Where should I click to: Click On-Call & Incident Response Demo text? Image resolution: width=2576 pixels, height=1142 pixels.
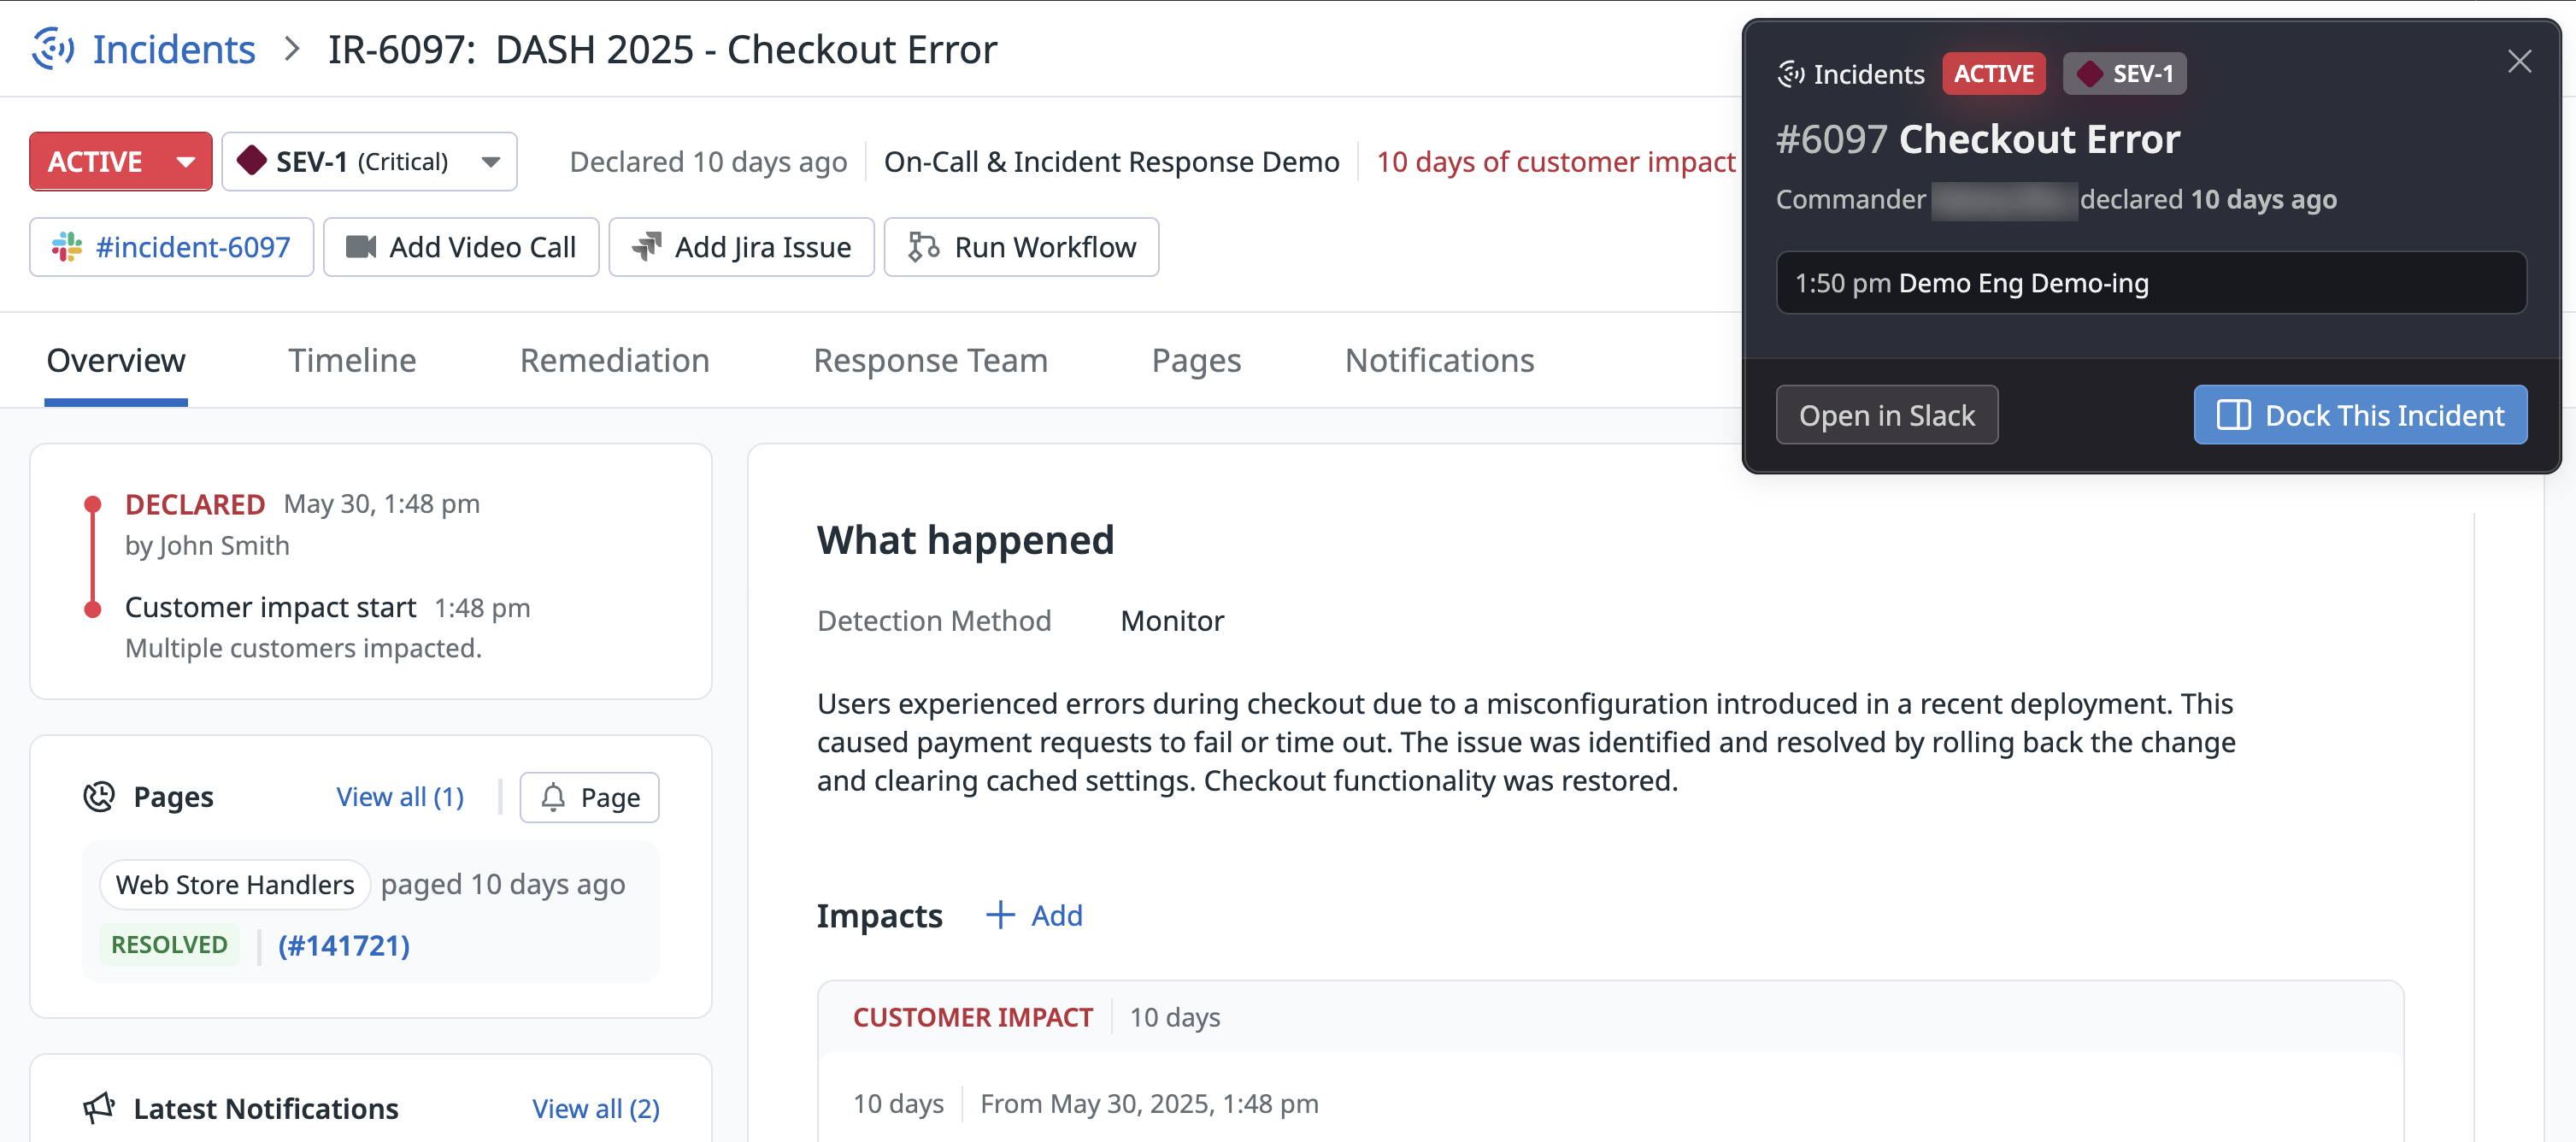[1111, 161]
